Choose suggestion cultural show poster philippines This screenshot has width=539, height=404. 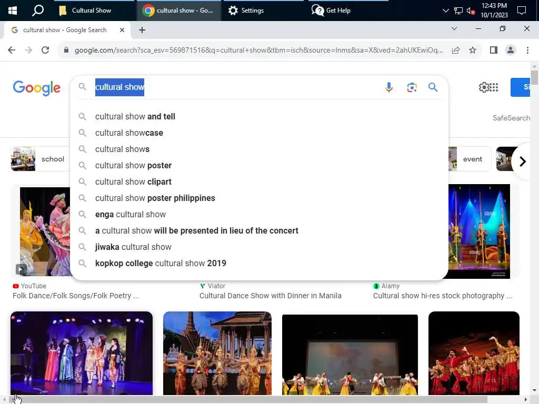(259, 198)
